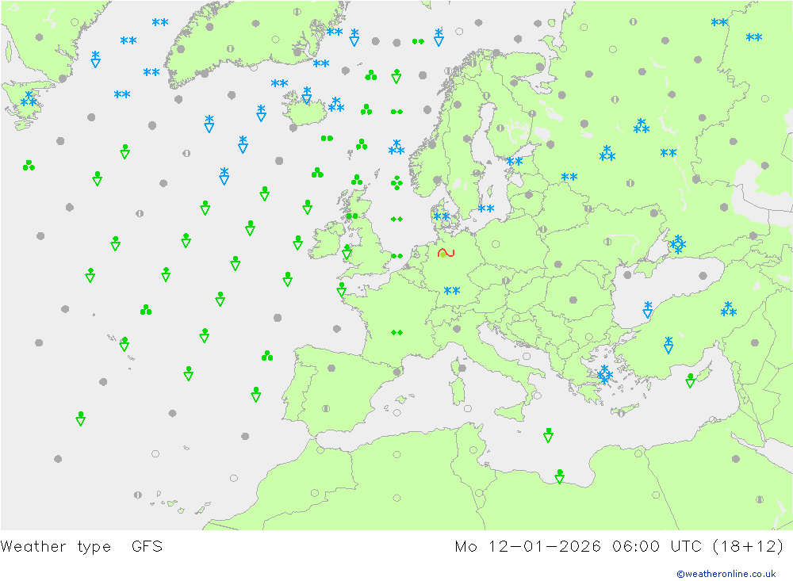Click the rain shower symbol over Brittany
The width and height of the screenshot is (793, 581).
(341, 289)
